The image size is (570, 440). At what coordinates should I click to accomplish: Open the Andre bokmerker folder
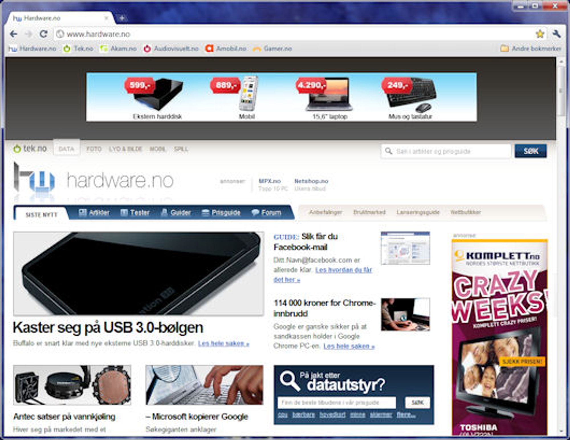pyautogui.click(x=531, y=49)
